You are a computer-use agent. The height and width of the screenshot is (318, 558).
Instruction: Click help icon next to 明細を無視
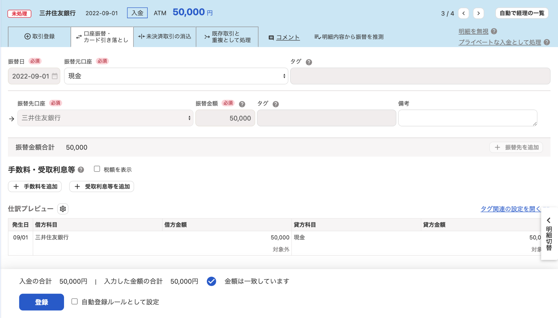tap(494, 31)
